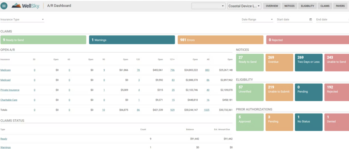The height and width of the screenshot is (149, 349).
Task: Select Totals All open amount $30,732,361
Action: tap(226, 110)
